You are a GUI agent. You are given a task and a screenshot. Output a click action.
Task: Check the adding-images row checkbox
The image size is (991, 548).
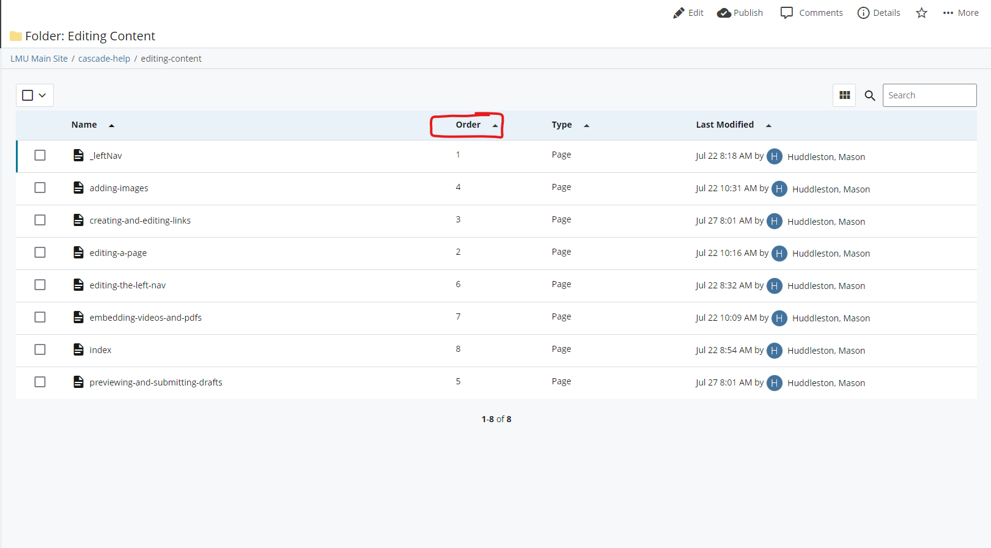[x=40, y=188]
